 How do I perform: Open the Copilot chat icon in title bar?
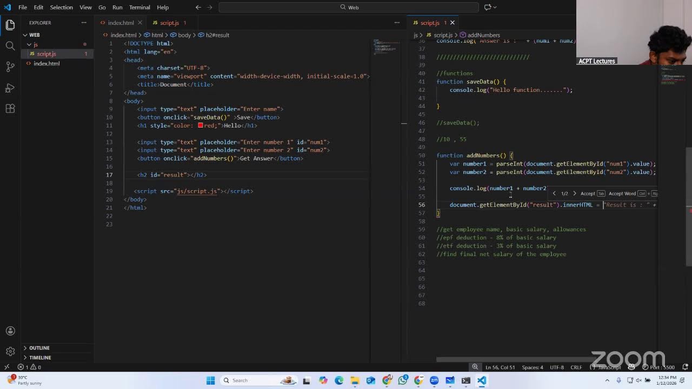(488, 7)
